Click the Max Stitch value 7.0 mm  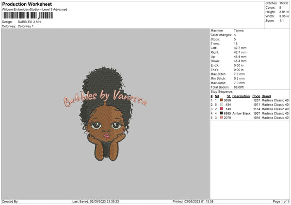click(x=239, y=74)
